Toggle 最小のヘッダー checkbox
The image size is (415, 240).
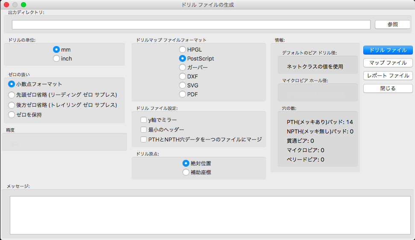coord(144,130)
